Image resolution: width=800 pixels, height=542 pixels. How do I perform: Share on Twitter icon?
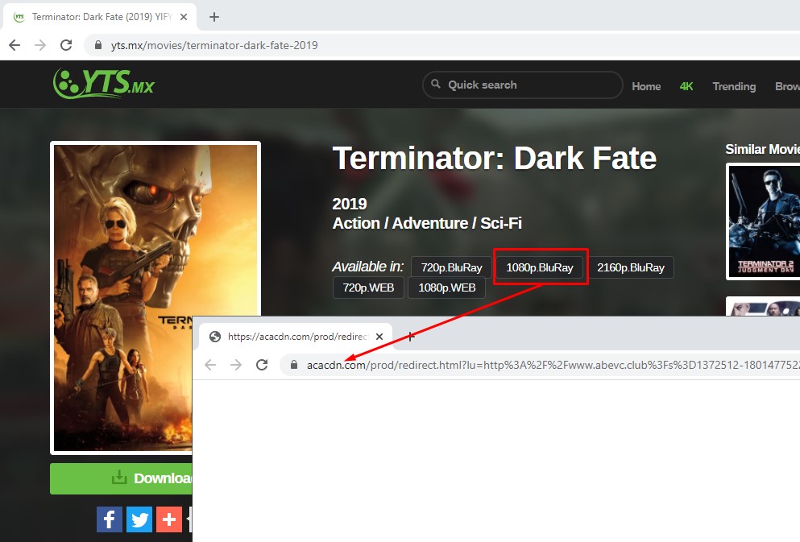139,519
